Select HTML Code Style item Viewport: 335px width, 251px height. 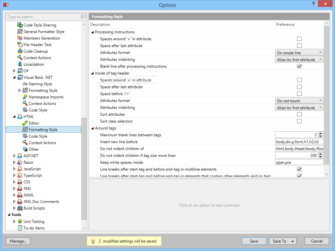pos(38,136)
